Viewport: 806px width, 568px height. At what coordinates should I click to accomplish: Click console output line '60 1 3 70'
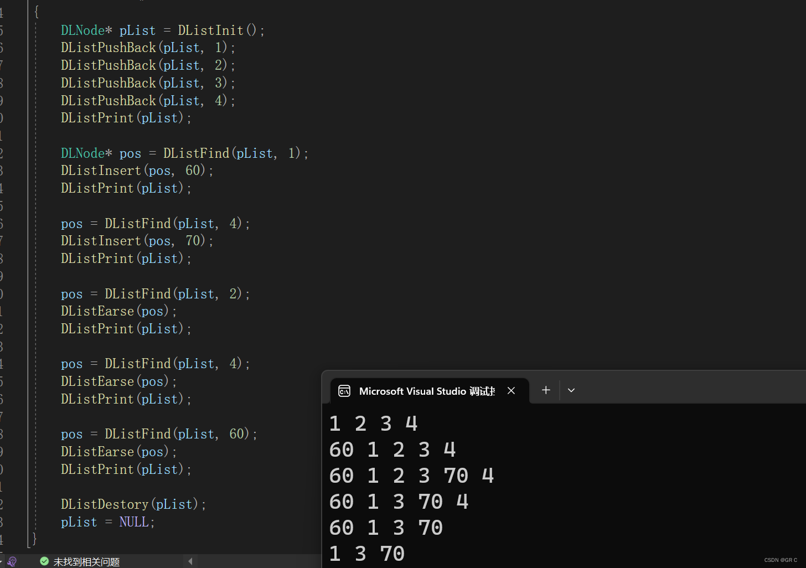[x=386, y=528]
